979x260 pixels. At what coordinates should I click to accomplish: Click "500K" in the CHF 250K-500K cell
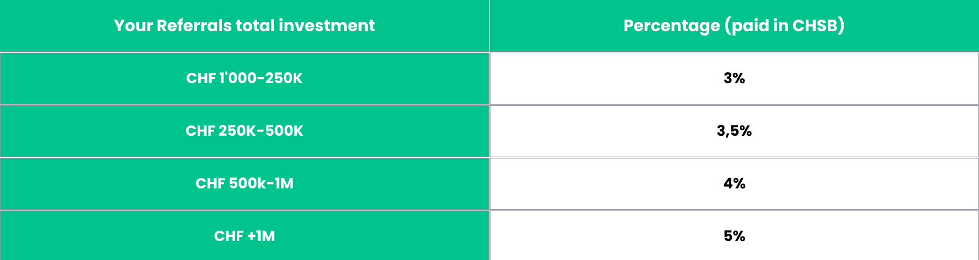pyautogui.click(x=284, y=131)
